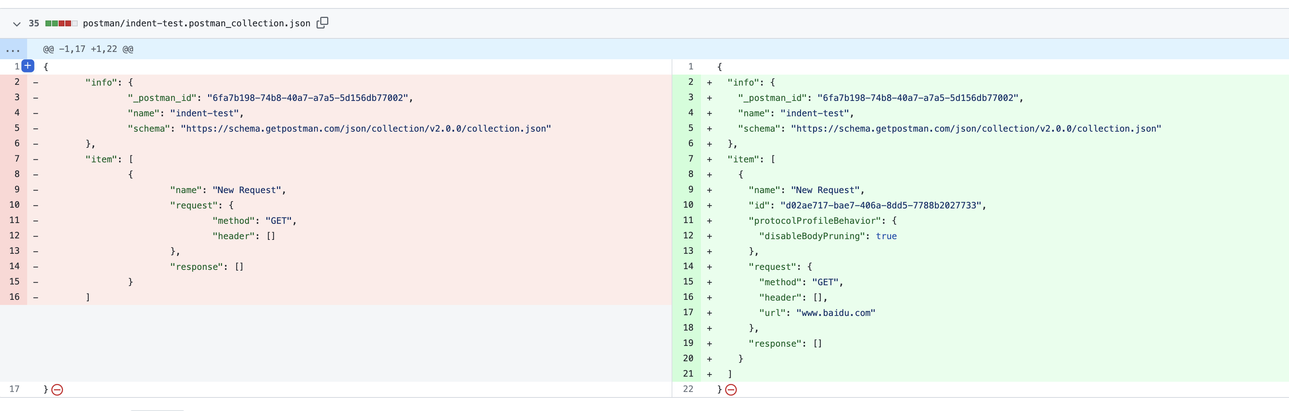
Task: Collapse the indent-test file diff with the chevron
Action: 16,23
